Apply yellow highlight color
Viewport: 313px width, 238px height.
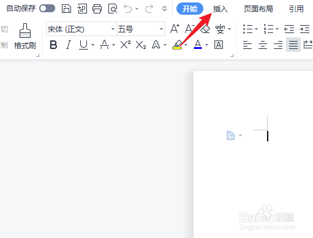tap(177, 45)
